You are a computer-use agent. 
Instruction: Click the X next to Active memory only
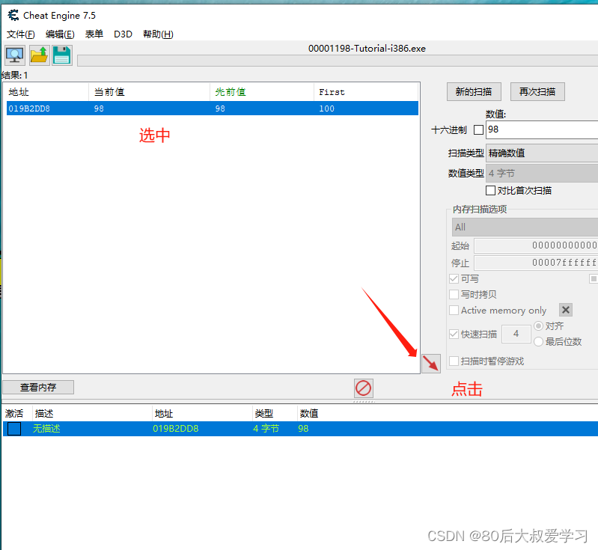566,310
